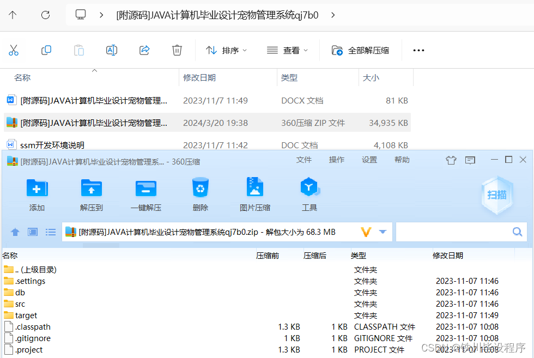Click the 解压到 extract-to icon
The width and height of the screenshot is (534, 358).
(x=91, y=193)
